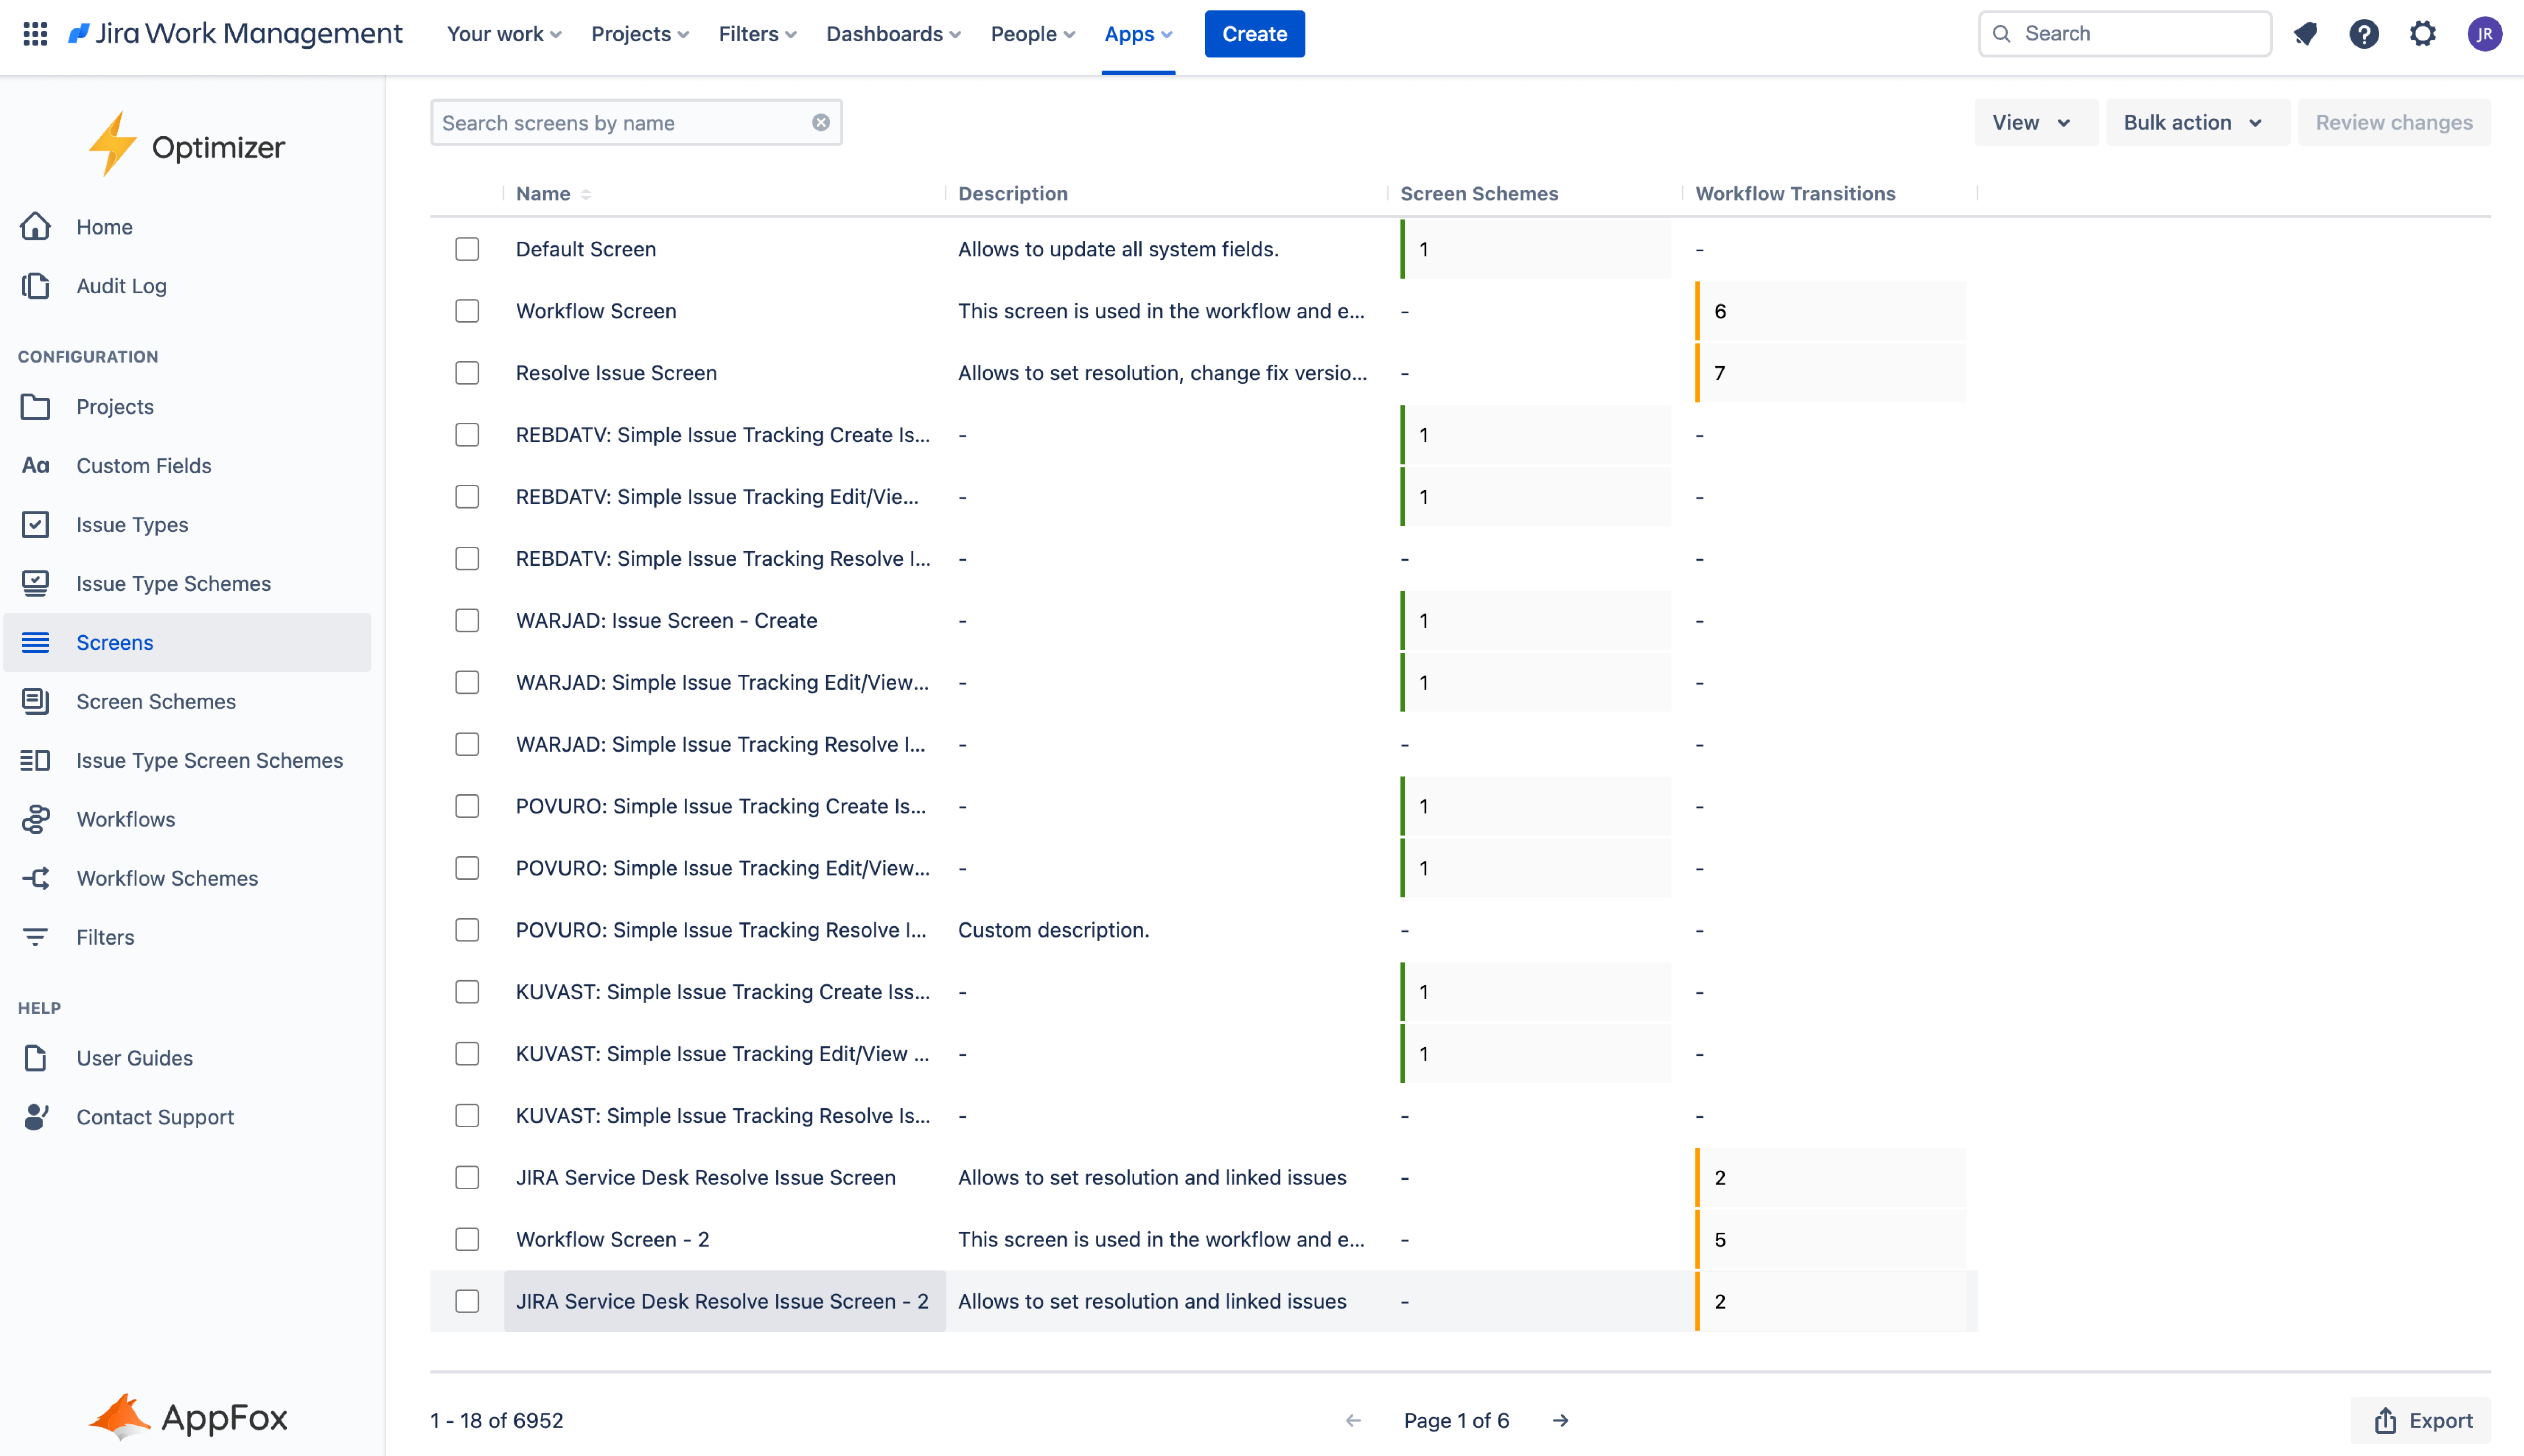Clear the screen search field icon

click(x=820, y=122)
